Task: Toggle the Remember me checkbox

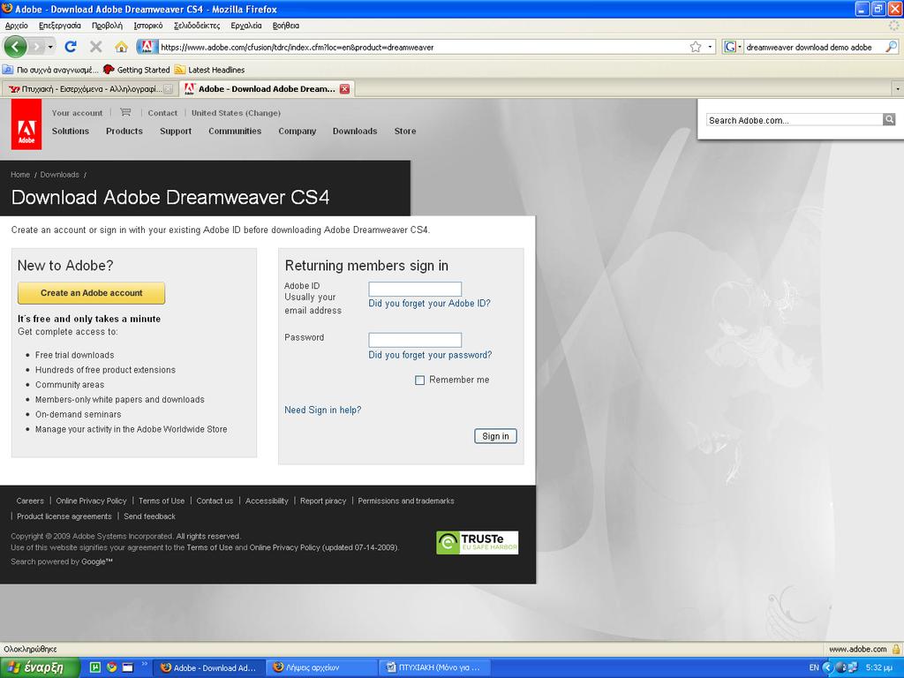Action: click(x=419, y=380)
